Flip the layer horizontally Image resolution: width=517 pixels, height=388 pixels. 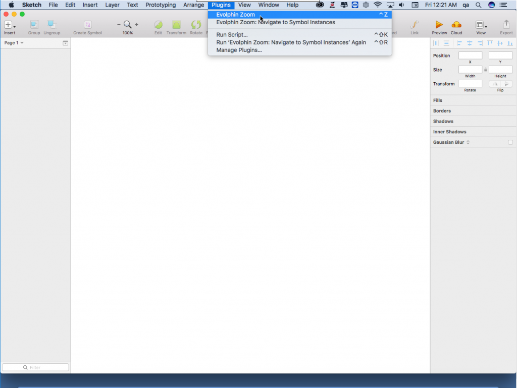pos(495,84)
